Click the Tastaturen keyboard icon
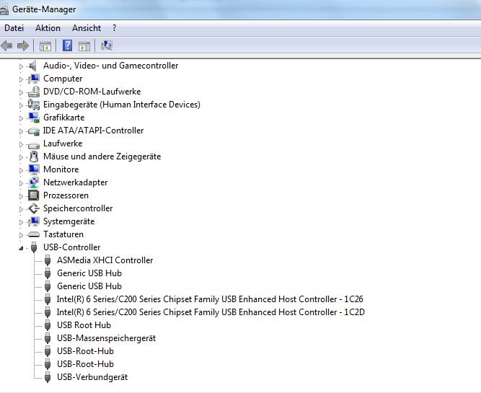Viewport: 481px width, 393px height. (34, 234)
